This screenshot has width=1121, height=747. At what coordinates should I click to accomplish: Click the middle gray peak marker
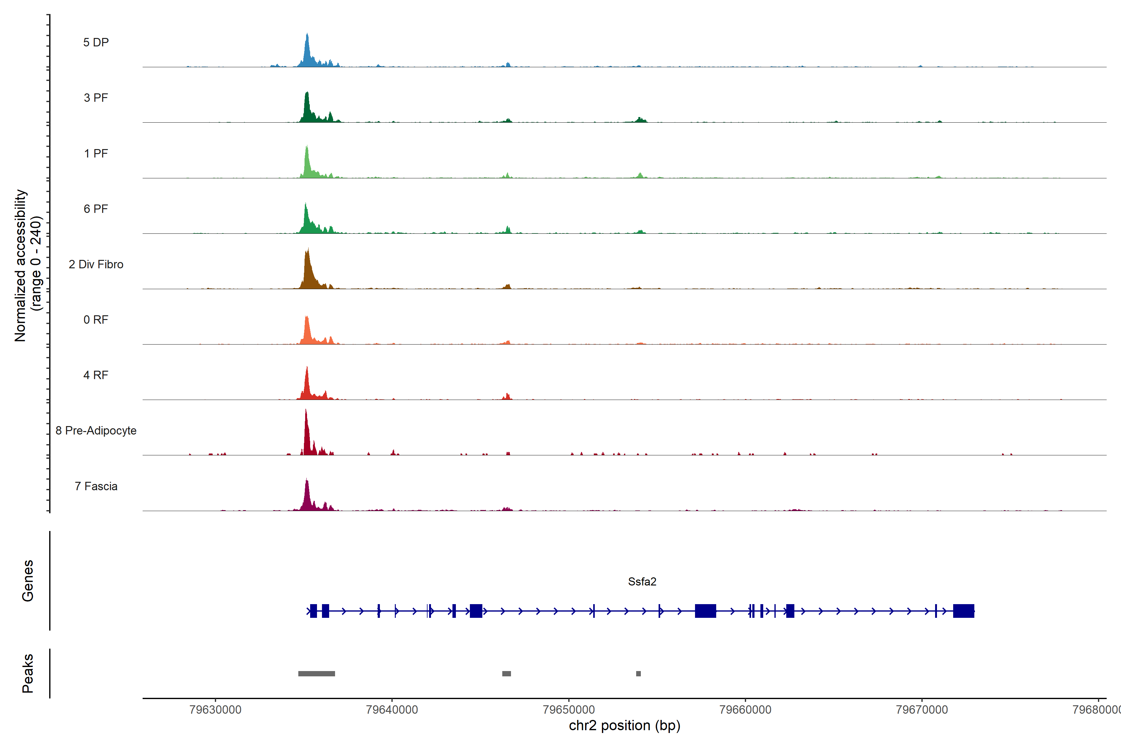coord(506,674)
